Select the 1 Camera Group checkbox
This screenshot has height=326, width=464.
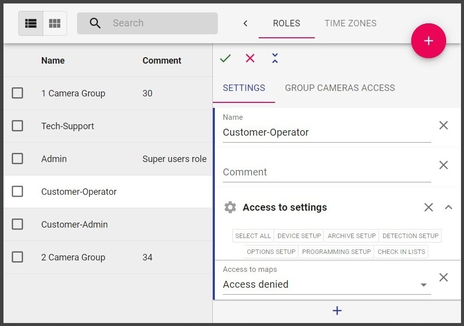[x=17, y=93]
